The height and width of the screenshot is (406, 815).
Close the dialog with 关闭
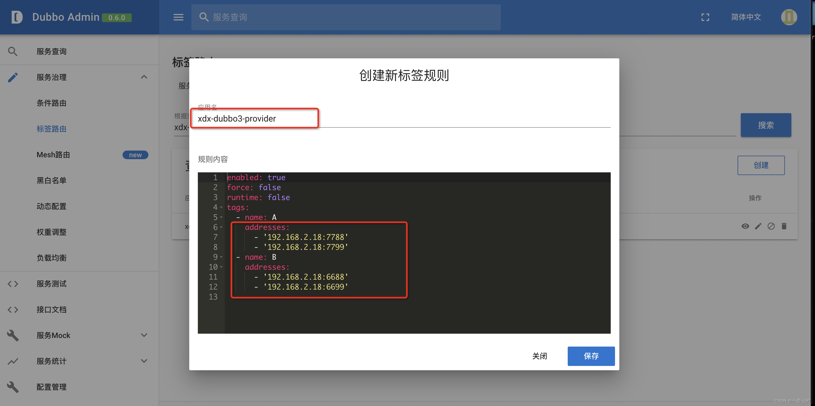(x=539, y=356)
